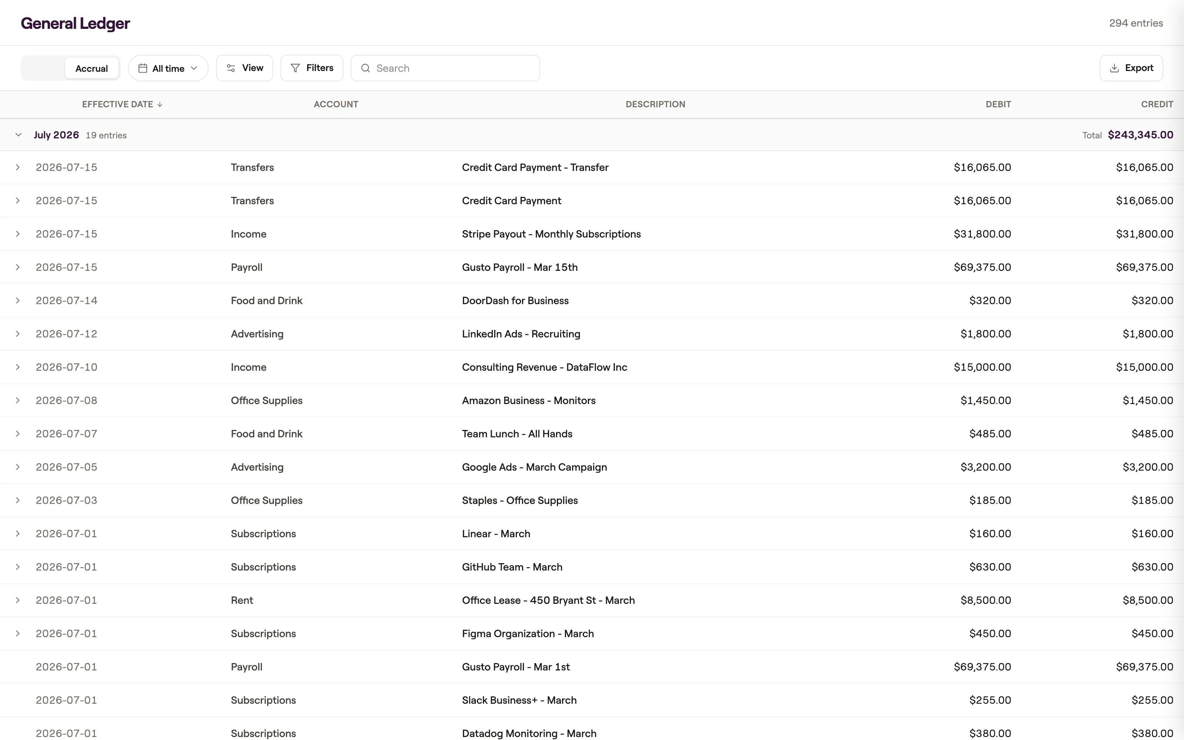This screenshot has height=740, width=1184.
Task: Click the calendar icon in All time
Action: (x=143, y=68)
